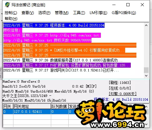
Task: Click gateway table scroll up arrow
Action: click(146, 107)
